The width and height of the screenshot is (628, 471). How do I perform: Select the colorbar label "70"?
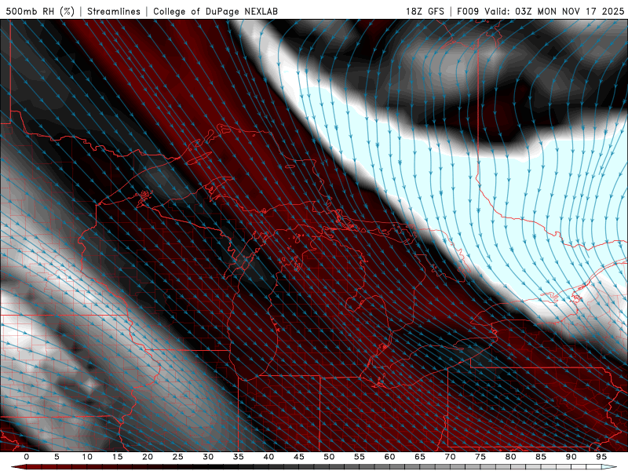pos(450,457)
